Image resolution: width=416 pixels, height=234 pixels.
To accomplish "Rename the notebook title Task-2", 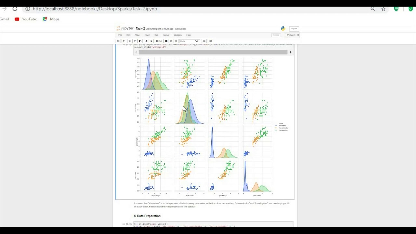I will coord(140,29).
